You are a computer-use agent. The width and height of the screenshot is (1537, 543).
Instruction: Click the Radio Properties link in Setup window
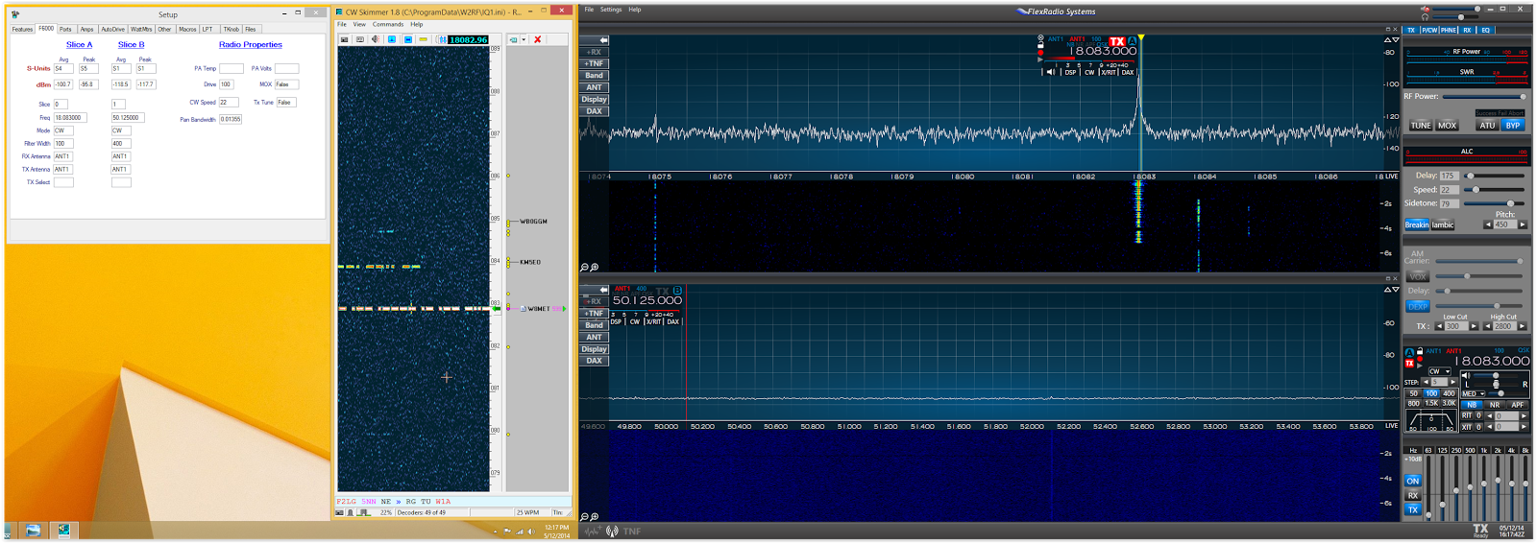251,45
